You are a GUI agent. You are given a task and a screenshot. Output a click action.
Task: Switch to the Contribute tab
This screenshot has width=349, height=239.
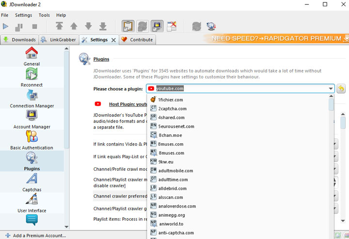tap(137, 40)
